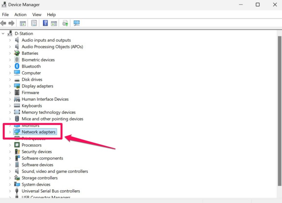The height and width of the screenshot is (203, 282).
Task: Click Scan for hardware changes icon
Action: click(x=76, y=23)
